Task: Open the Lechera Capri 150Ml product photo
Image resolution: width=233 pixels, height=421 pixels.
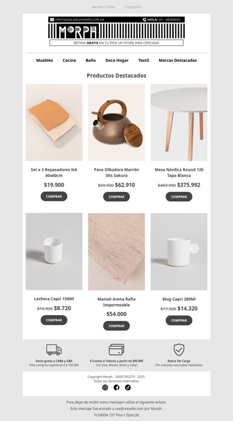Action: click(x=54, y=251)
